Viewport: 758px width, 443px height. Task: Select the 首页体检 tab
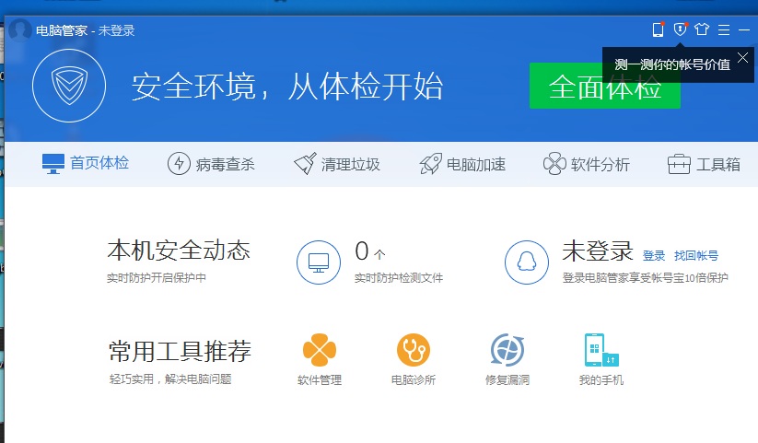(x=86, y=163)
